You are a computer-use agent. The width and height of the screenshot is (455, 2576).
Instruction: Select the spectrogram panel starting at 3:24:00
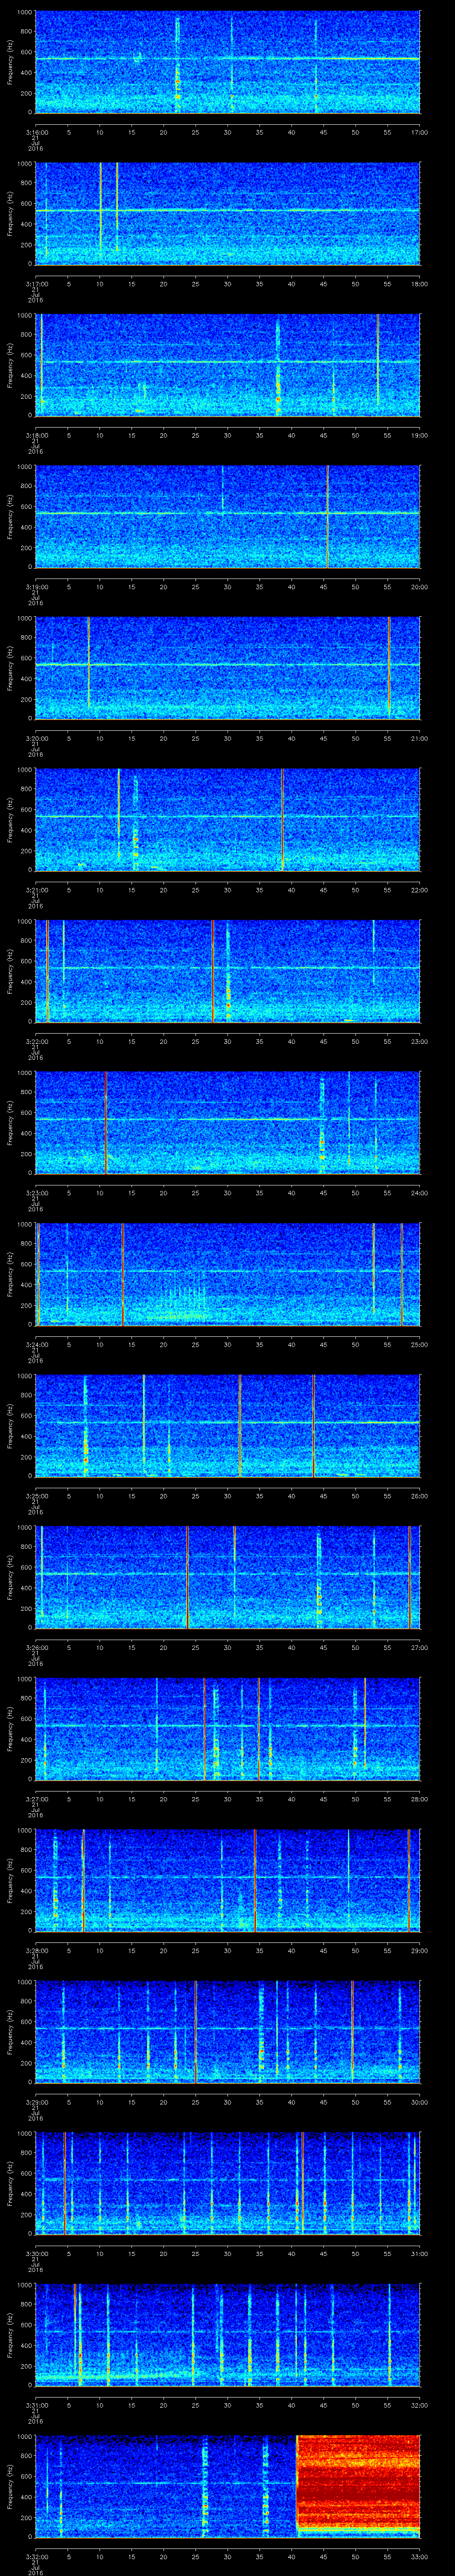pyautogui.click(x=228, y=1274)
